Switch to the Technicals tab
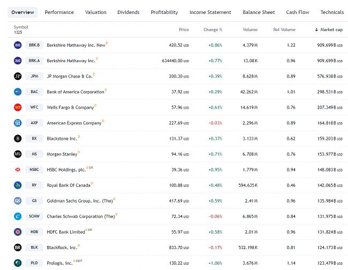Screen dimensions: 348x270 coord(332,12)
